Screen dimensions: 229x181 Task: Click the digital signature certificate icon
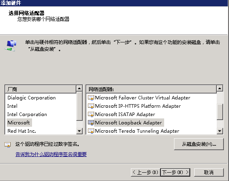(x=8, y=145)
